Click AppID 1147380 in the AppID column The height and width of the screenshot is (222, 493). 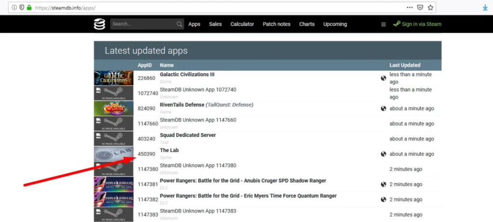point(148,169)
